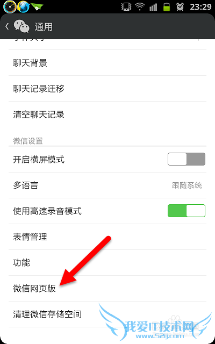
Task: Open the 聊天背景 setting
Action: point(107,63)
